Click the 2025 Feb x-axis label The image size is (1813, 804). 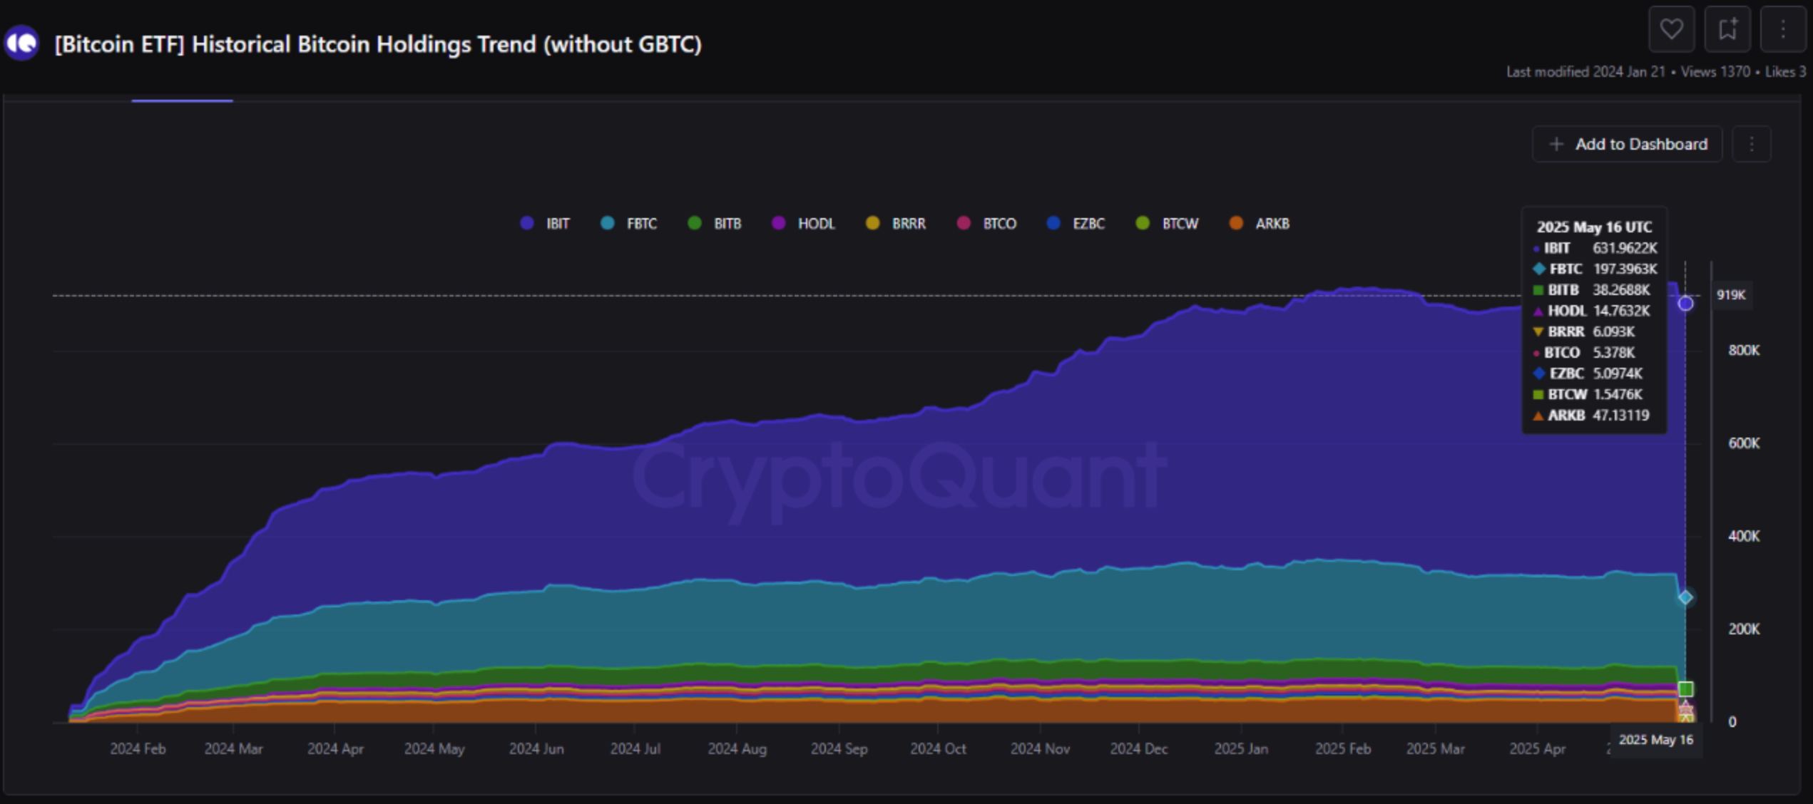pyautogui.click(x=1342, y=748)
